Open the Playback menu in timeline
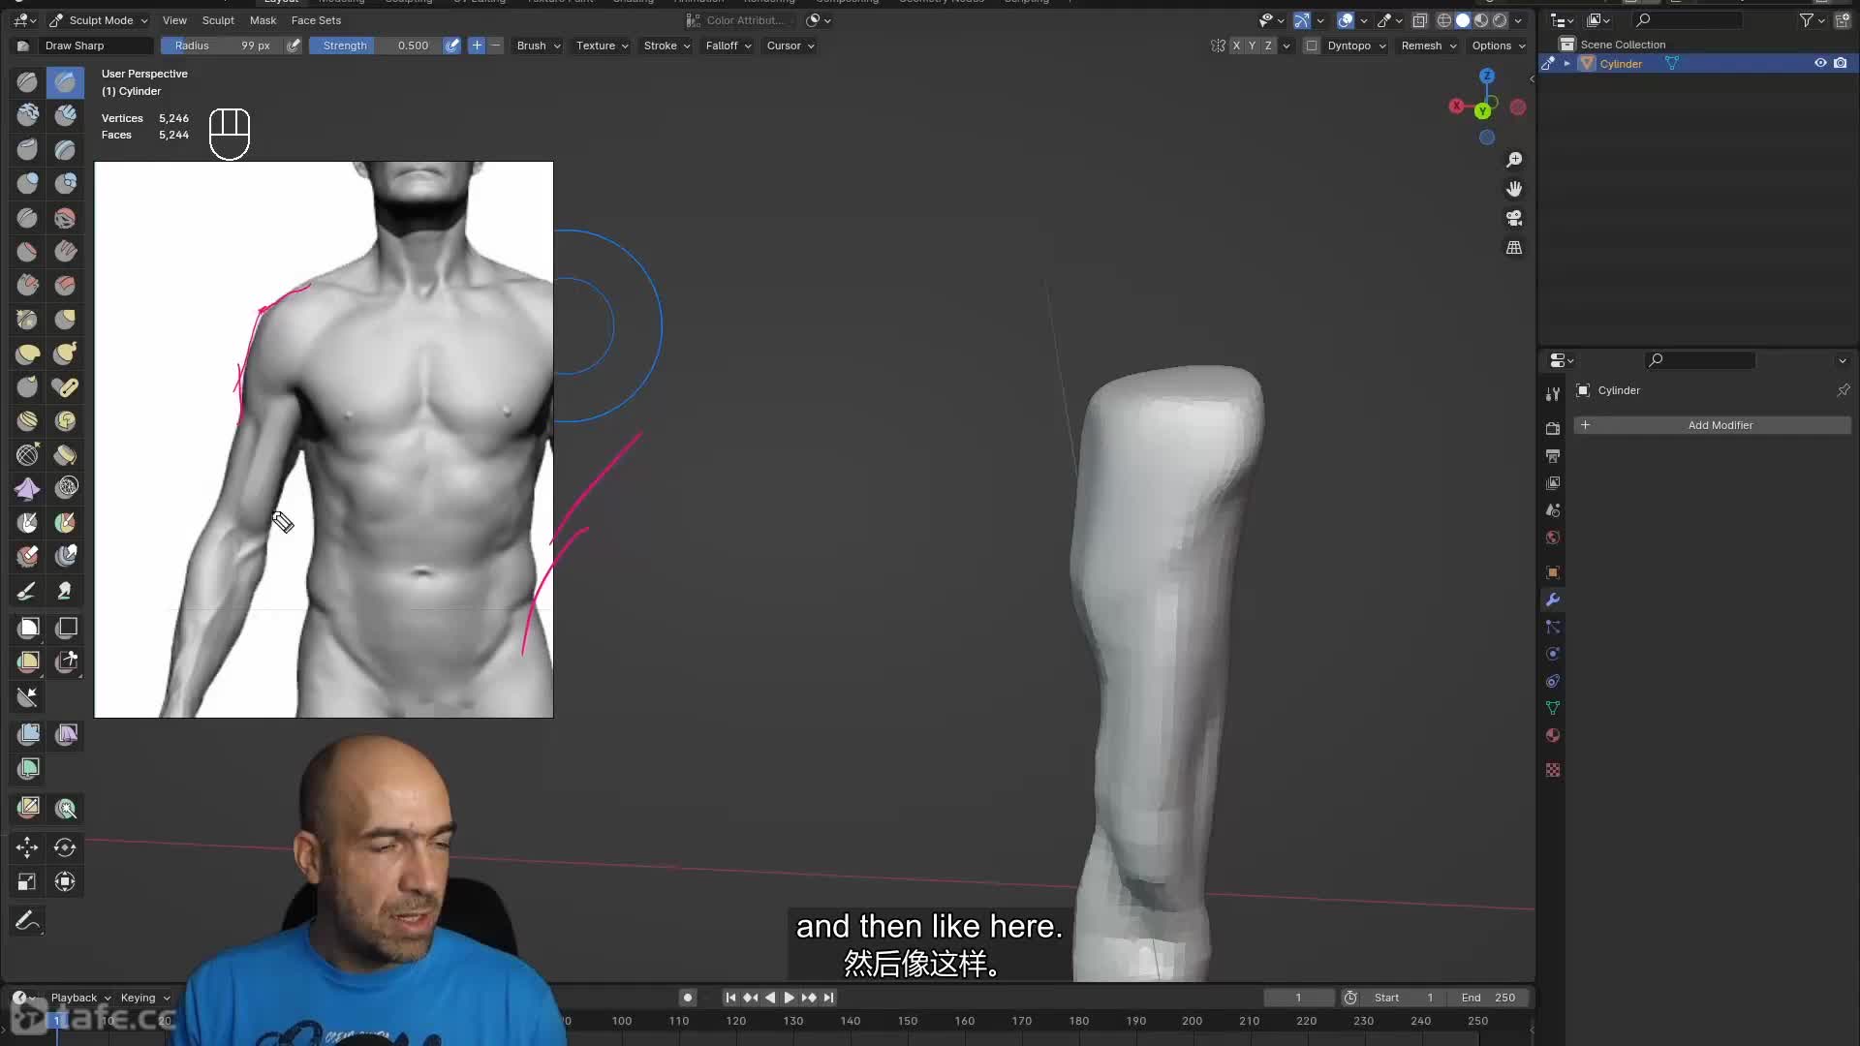1860x1046 pixels. point(80,998)
